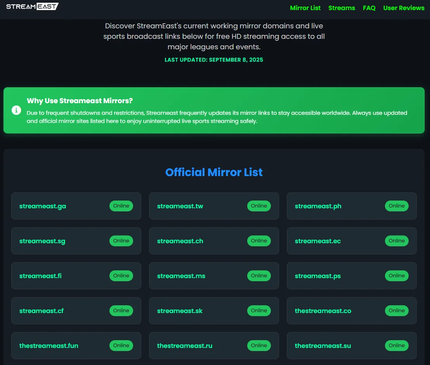The image size is (430, 365).
Task: Visit the streameast.fi mirror
Action: point(40,276)
